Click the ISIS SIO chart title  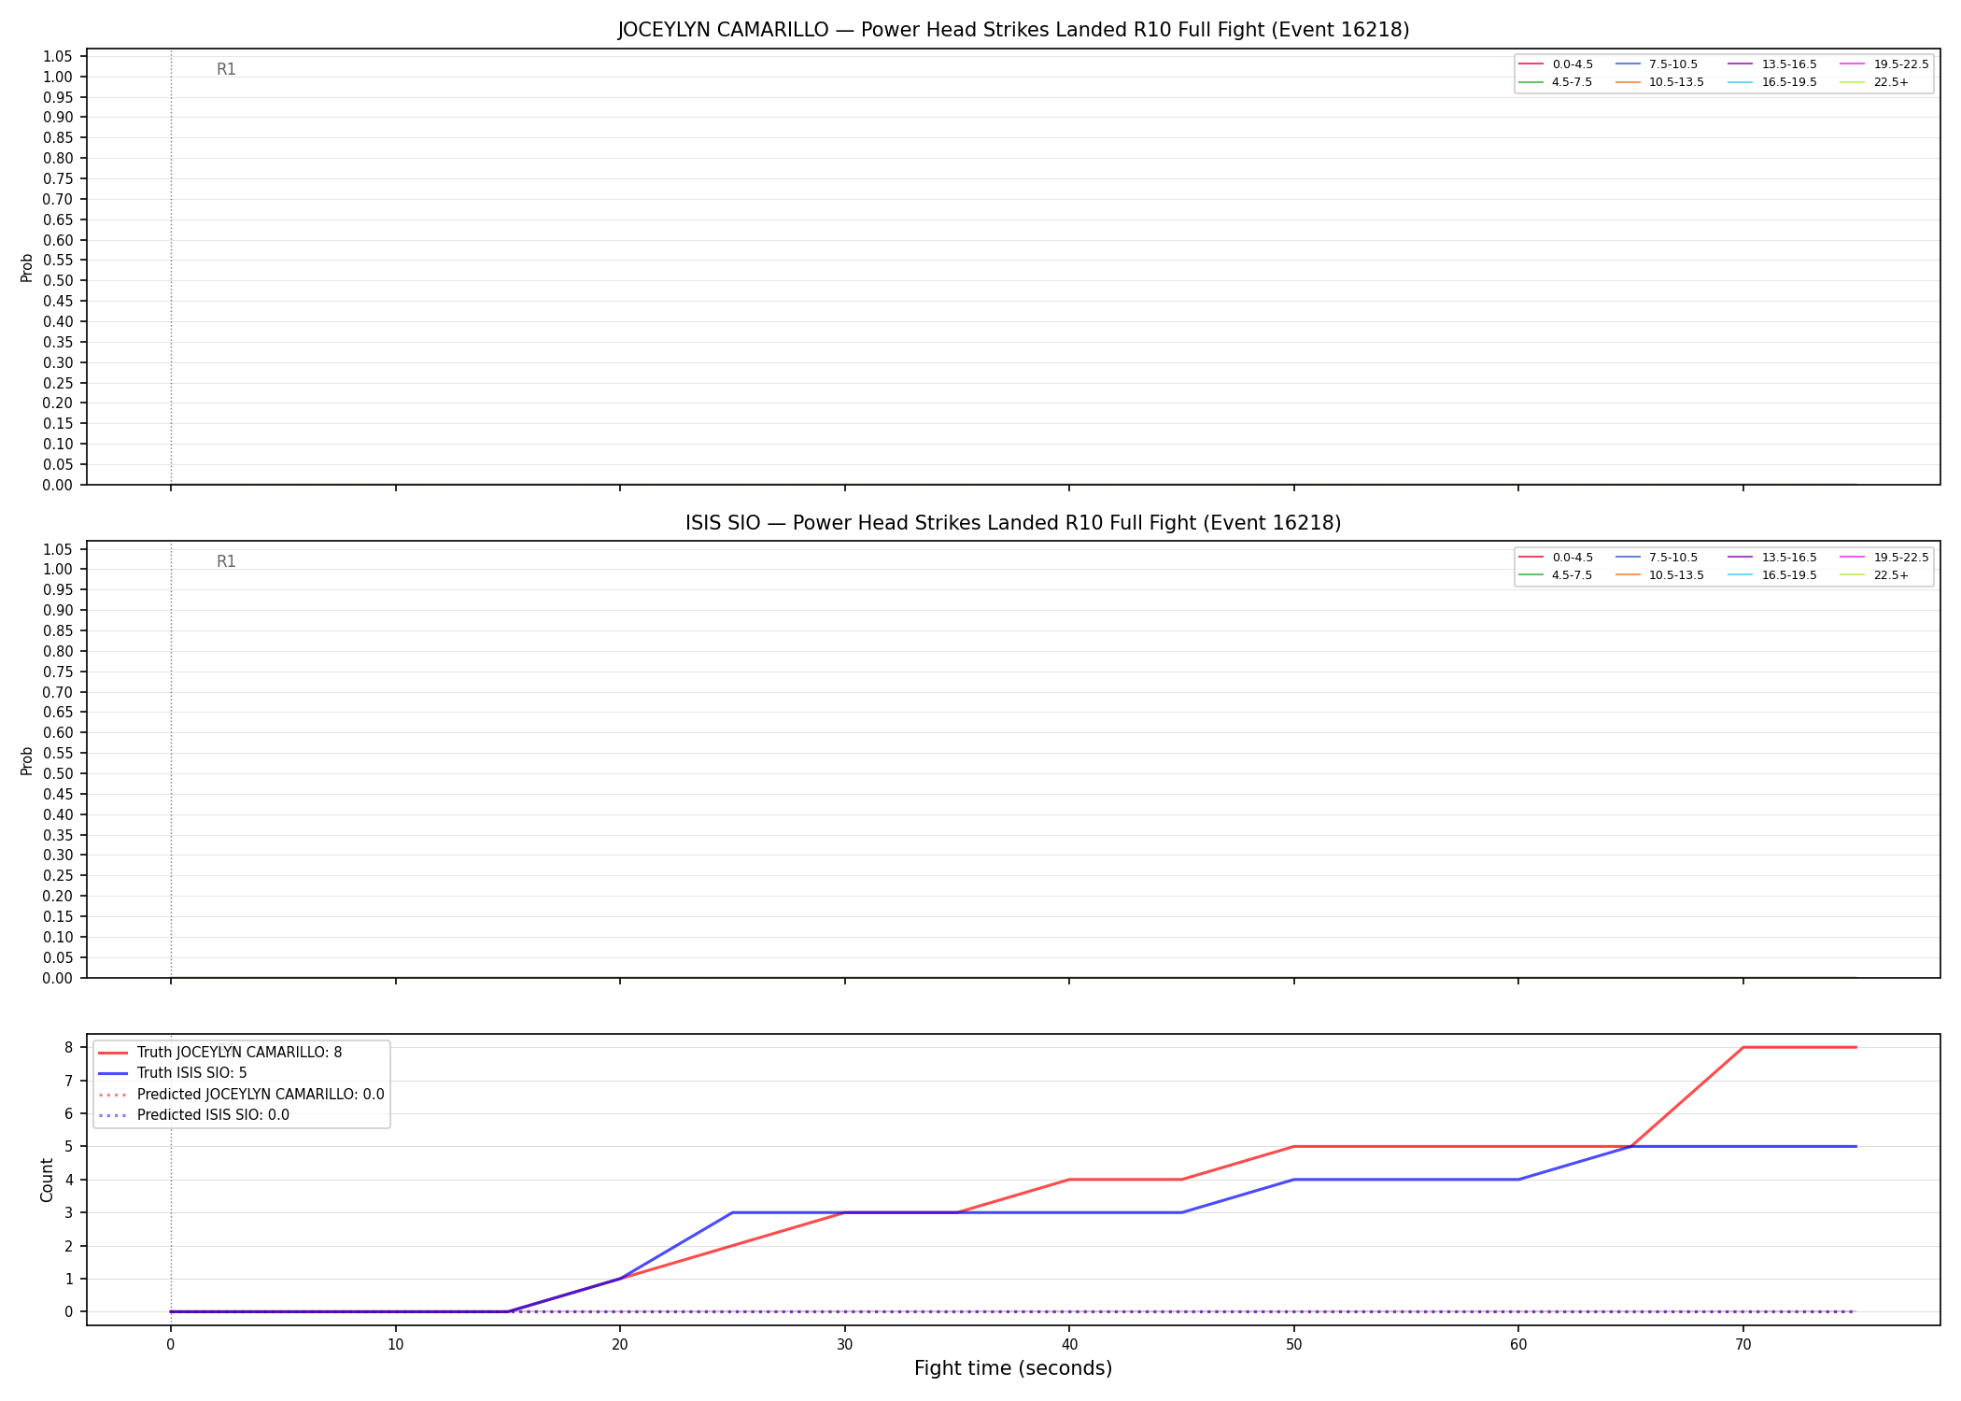(1013, 523)
